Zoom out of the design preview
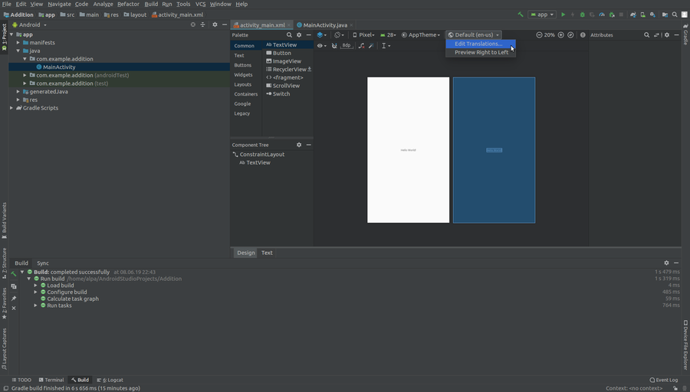Screen dimensions: 690x392 coord(539,35)
